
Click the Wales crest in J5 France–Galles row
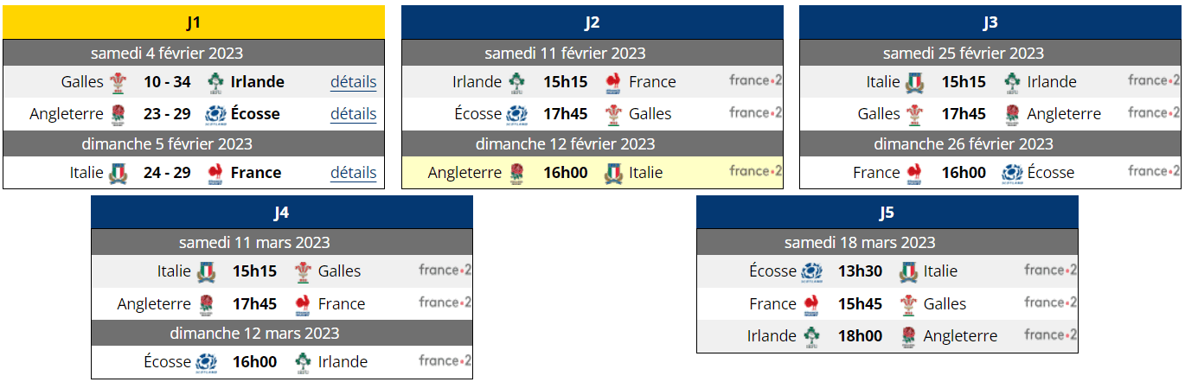[908, 304]
